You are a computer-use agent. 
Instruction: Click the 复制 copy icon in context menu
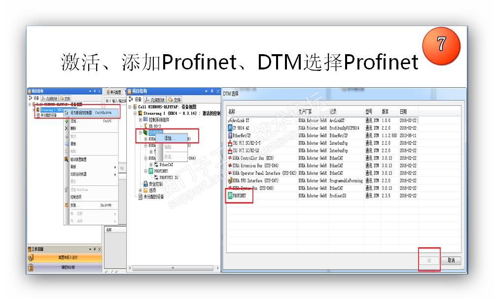pyautogui.click(x=67, y=144)
